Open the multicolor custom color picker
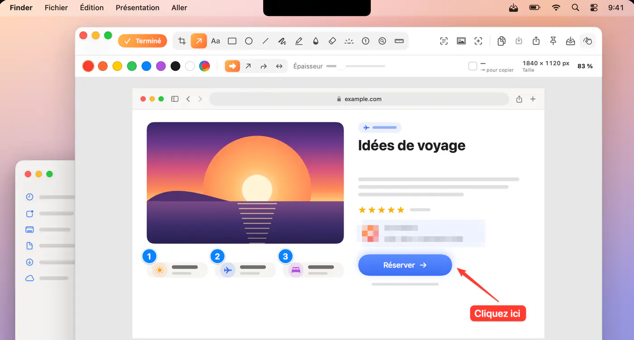 coord(205,66)
